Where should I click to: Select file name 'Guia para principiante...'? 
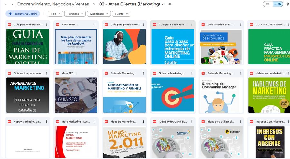[x=125, y=25]
